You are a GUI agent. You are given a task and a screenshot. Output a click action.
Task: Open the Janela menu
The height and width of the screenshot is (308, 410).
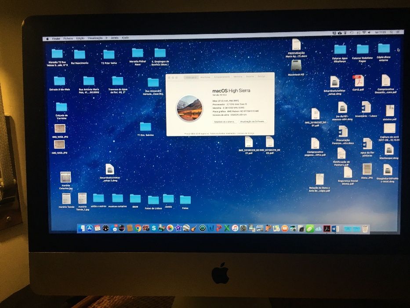[x=115, y=38]
